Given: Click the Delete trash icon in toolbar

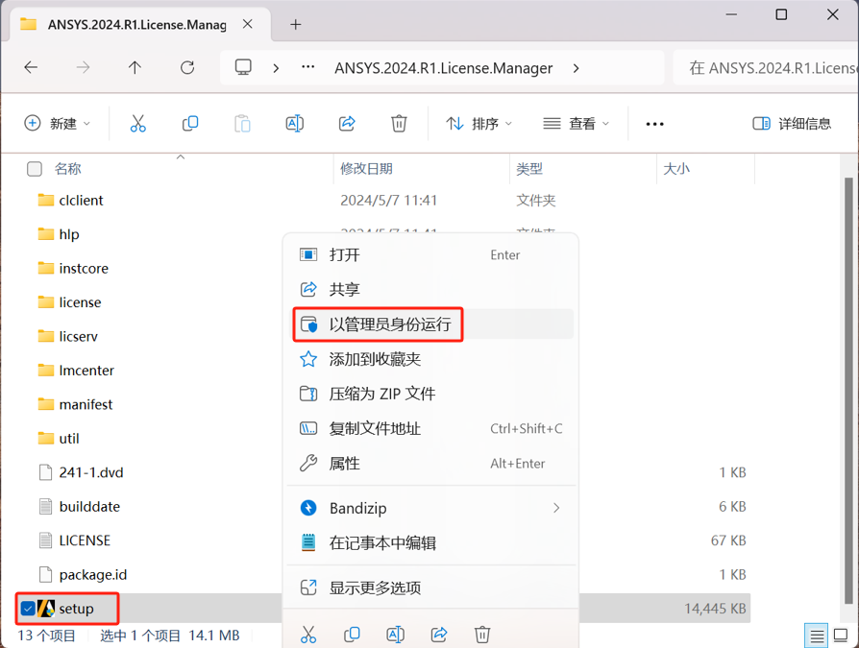Looking at the screenshot, I should coord(399,124).
